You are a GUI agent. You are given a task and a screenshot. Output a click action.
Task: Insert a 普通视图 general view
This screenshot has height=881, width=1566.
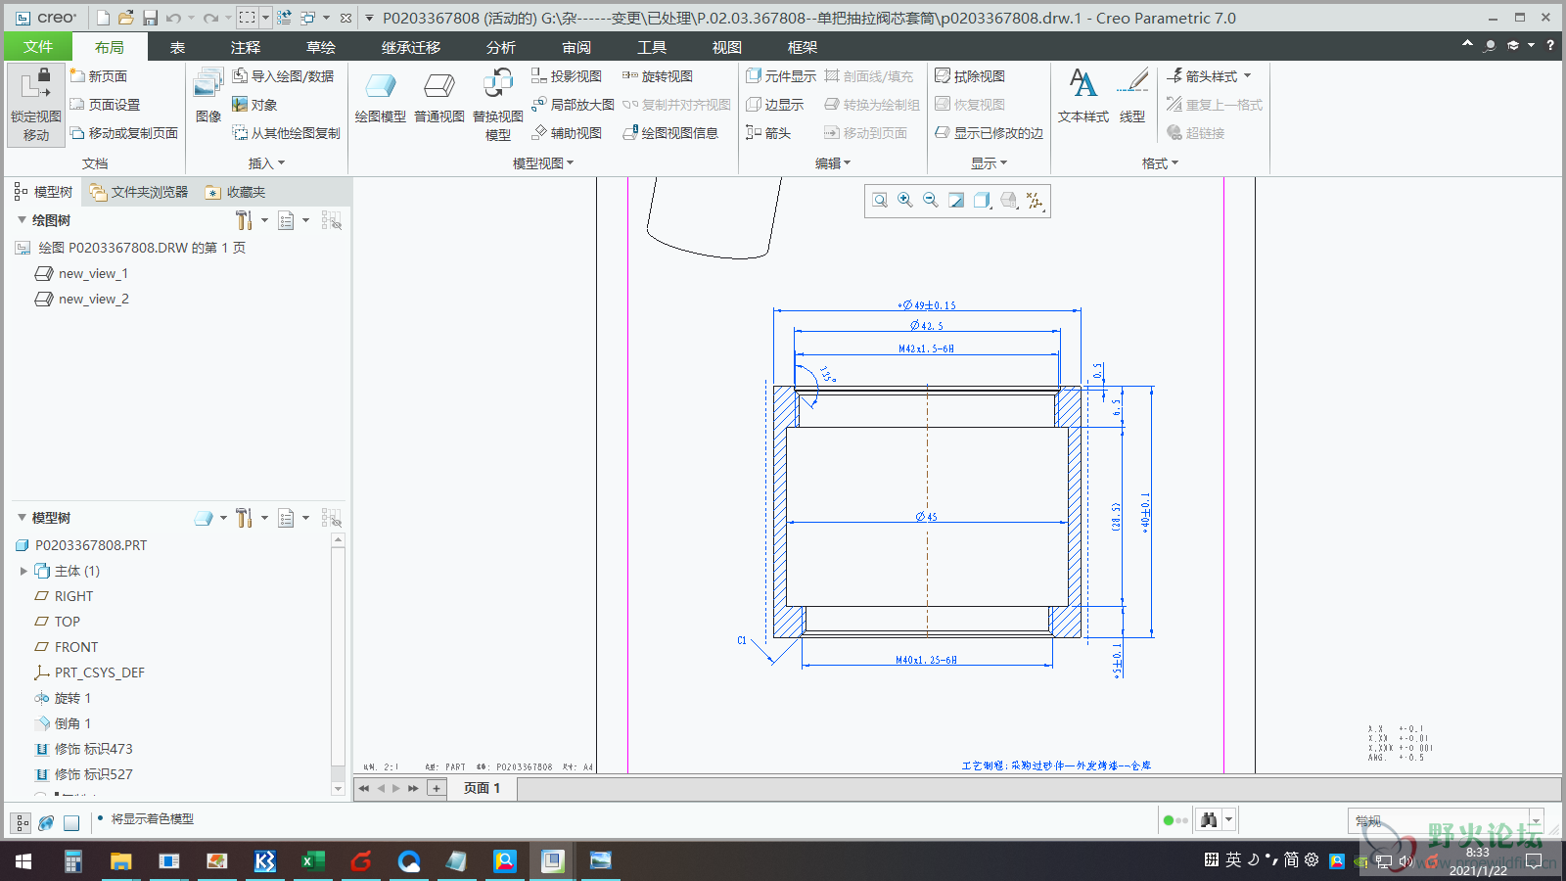click(438, 96)
